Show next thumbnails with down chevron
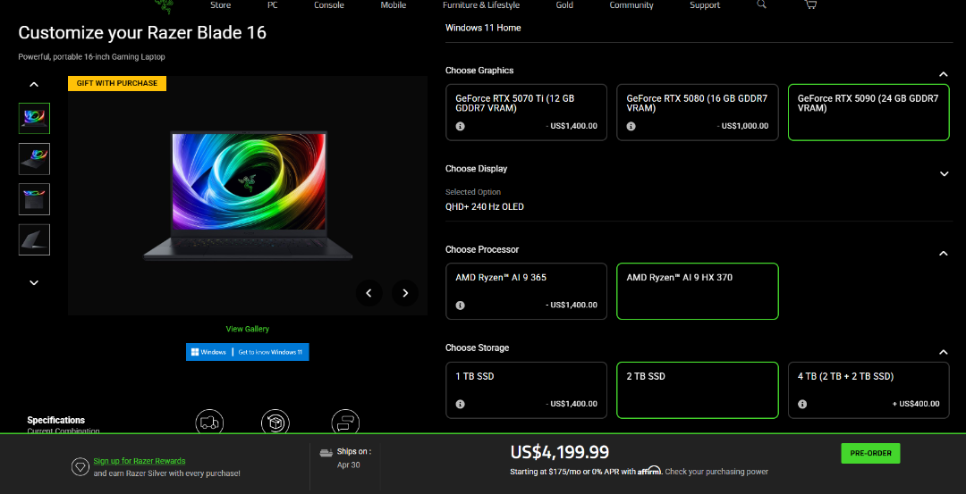Screen dimensions: 966x494 [35, 283]
